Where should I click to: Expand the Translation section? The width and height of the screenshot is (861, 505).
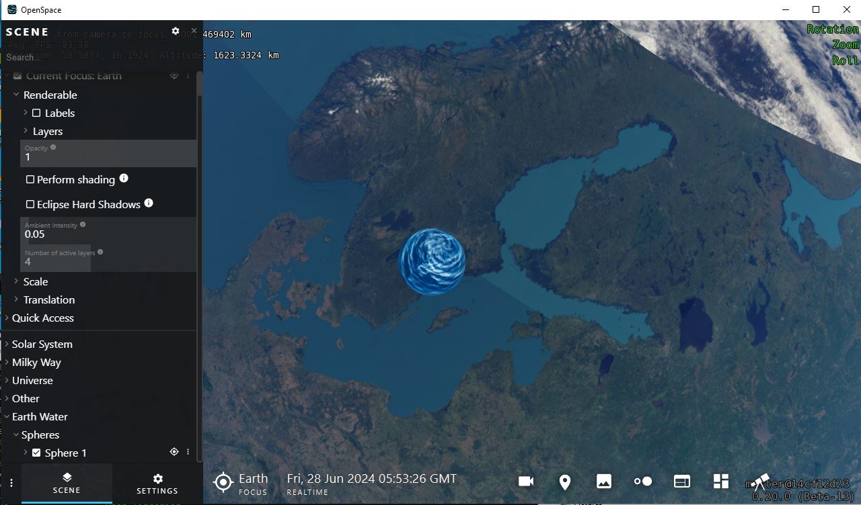point(16,300)
